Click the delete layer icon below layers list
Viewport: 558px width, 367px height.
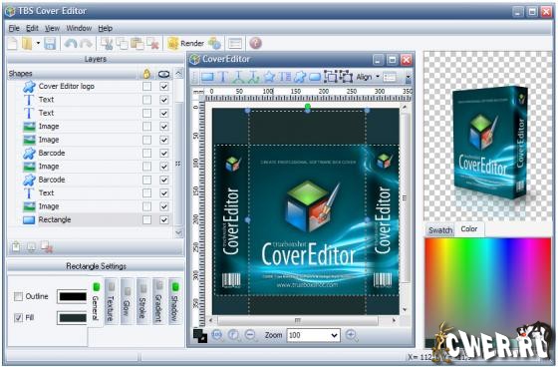coord(47,247)
